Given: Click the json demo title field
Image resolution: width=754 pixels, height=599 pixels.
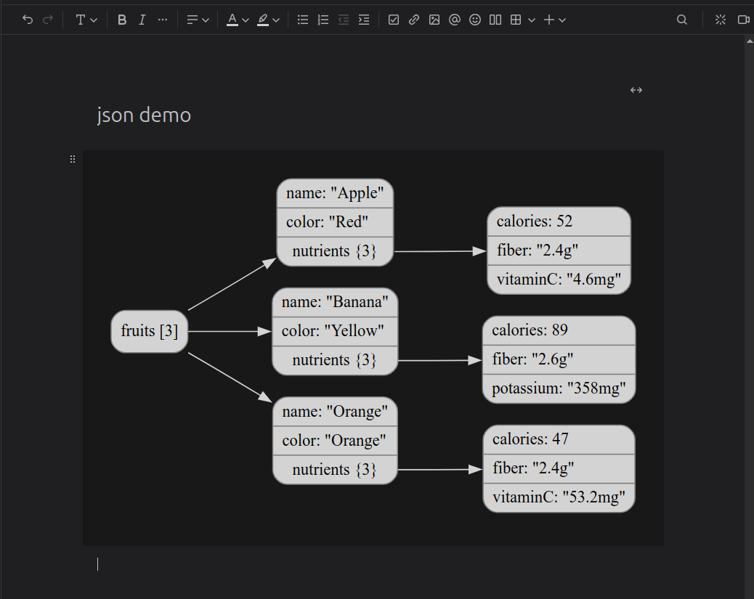Looking at the screenshot, I should (x=144, y=115).
